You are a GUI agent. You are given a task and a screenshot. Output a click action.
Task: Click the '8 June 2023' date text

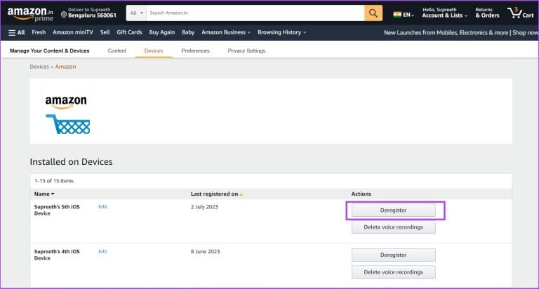point(205,252)
